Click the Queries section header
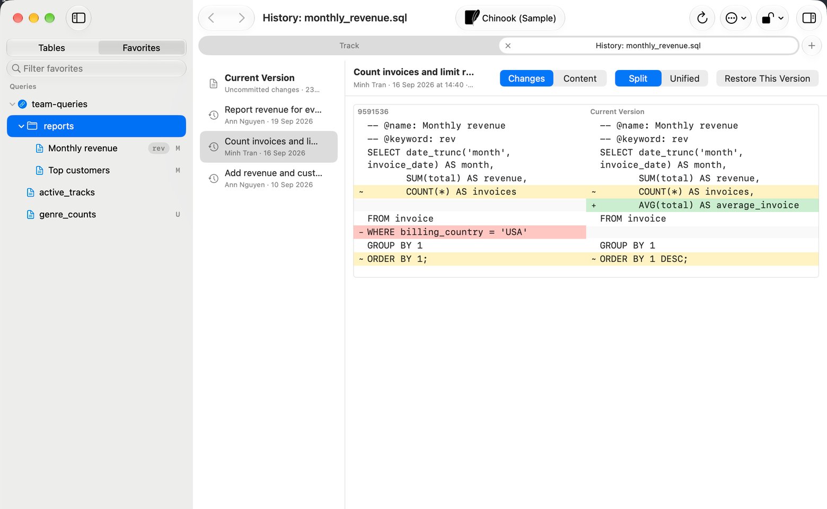827x509 pixels. click(23, 86)
